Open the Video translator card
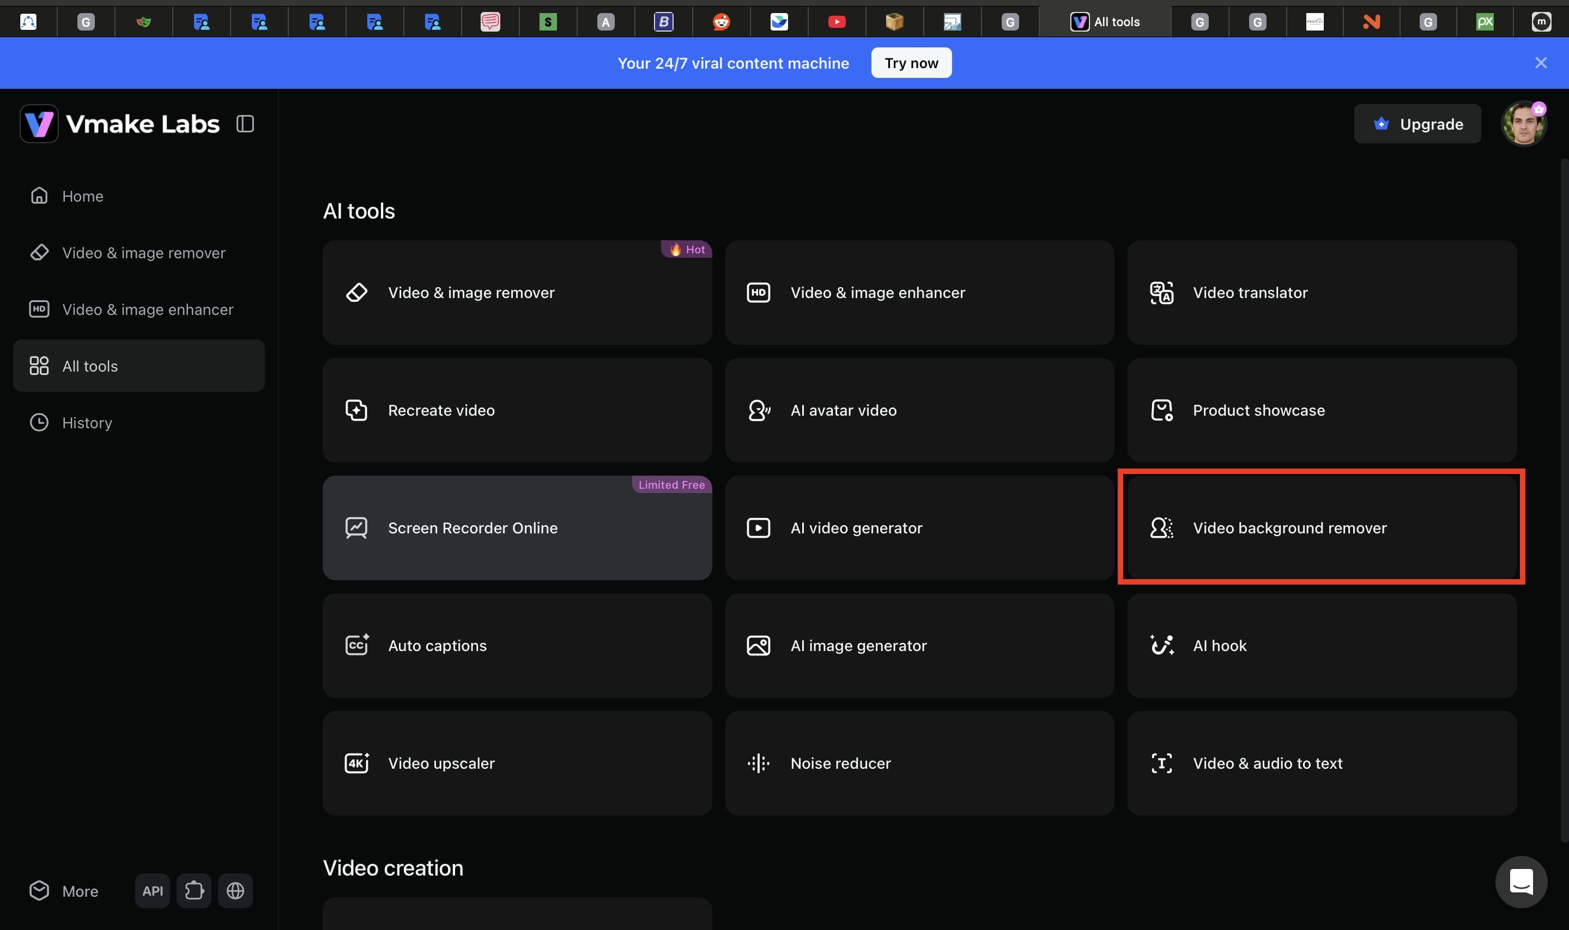Image resolution: width=1569 pixels, height=930 pixels. click(1322, 293)
